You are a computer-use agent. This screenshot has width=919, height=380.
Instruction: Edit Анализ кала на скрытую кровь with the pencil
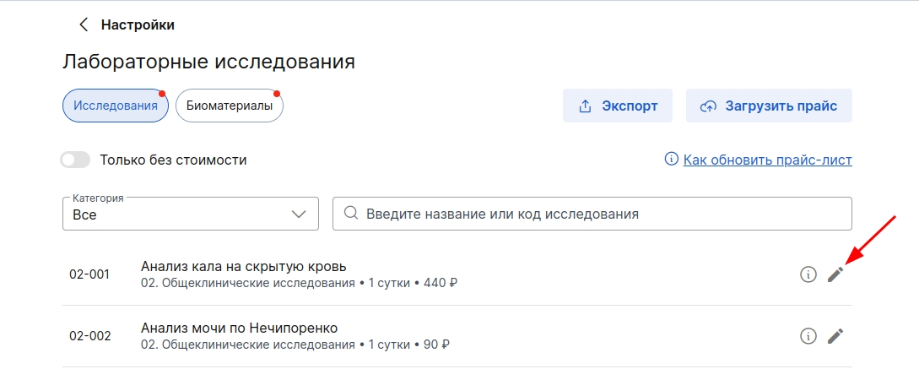tap(835, 274)
